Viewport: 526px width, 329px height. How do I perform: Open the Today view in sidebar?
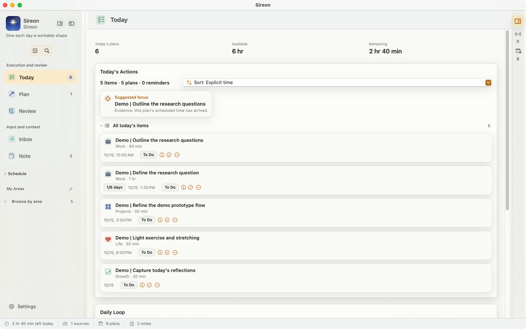pyautogui.click(x=41, y=77)
